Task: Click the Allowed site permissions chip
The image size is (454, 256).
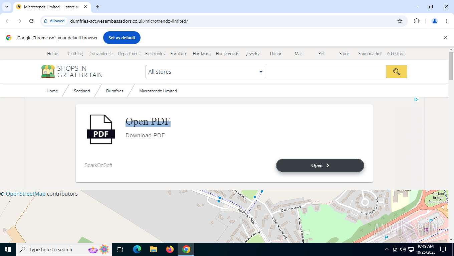Action: [x=54, y=21]
